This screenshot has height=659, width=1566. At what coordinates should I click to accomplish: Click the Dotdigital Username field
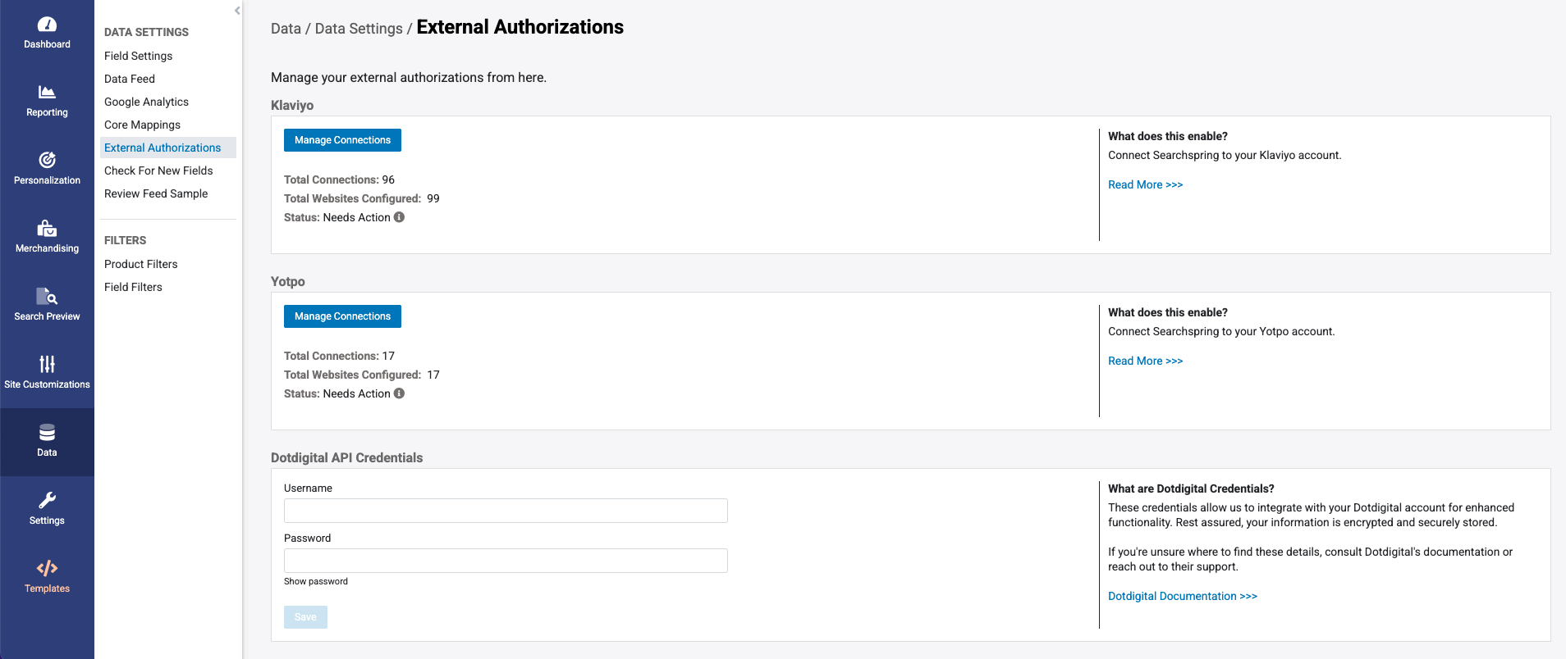pyautogui.click(x=506, y=511)
